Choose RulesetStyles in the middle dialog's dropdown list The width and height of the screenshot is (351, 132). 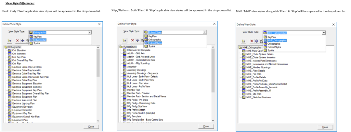[x=175, y=43]
